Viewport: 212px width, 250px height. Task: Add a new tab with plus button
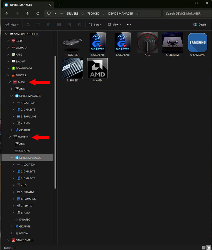click(59, 5)
